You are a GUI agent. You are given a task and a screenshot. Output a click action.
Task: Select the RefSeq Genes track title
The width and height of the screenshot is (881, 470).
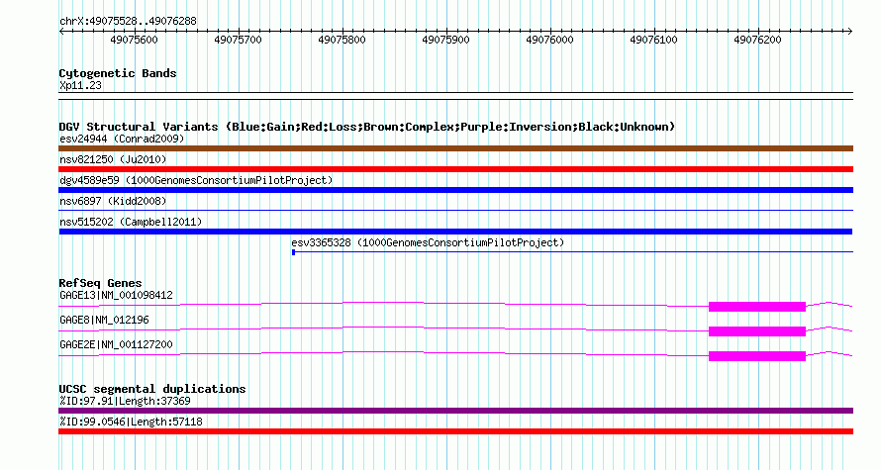point(100,283)
